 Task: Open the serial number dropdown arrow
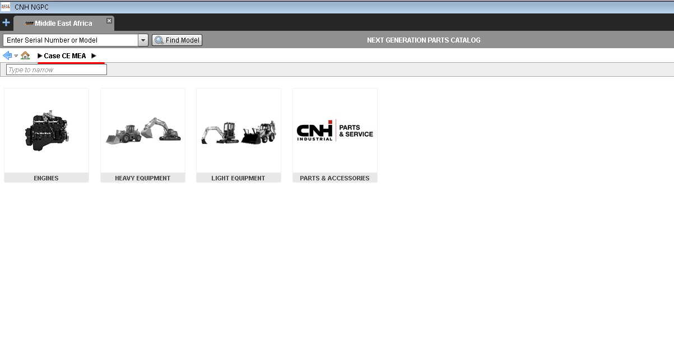tap(143, 40)
